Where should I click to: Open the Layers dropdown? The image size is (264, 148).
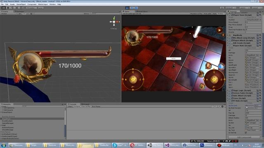tap(245, 8)
